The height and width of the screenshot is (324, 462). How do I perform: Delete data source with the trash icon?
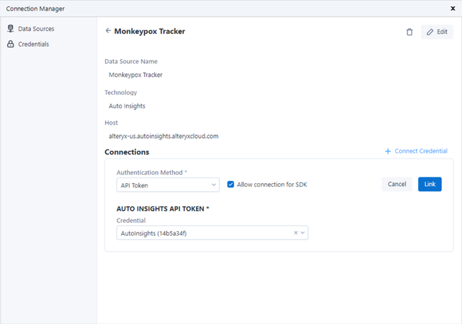(x=409, y=32)
